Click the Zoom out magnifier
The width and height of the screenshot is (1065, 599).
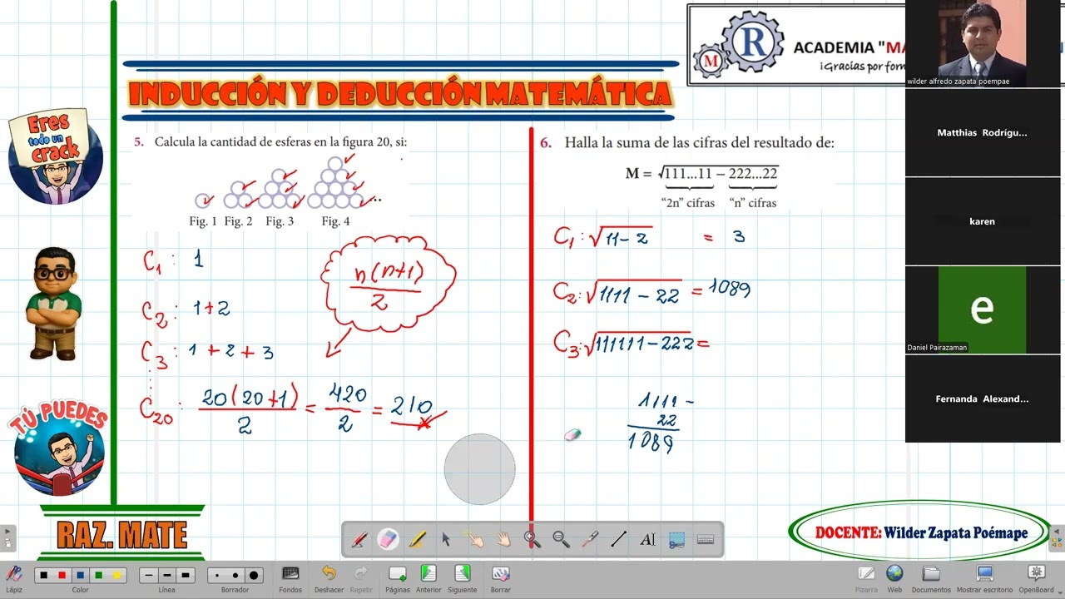point(561,540)
